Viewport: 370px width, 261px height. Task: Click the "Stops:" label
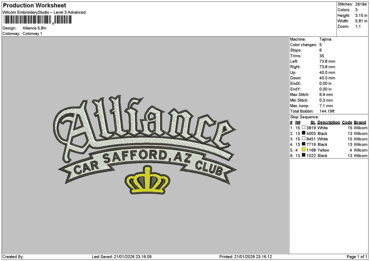click(x=296, y=50)
